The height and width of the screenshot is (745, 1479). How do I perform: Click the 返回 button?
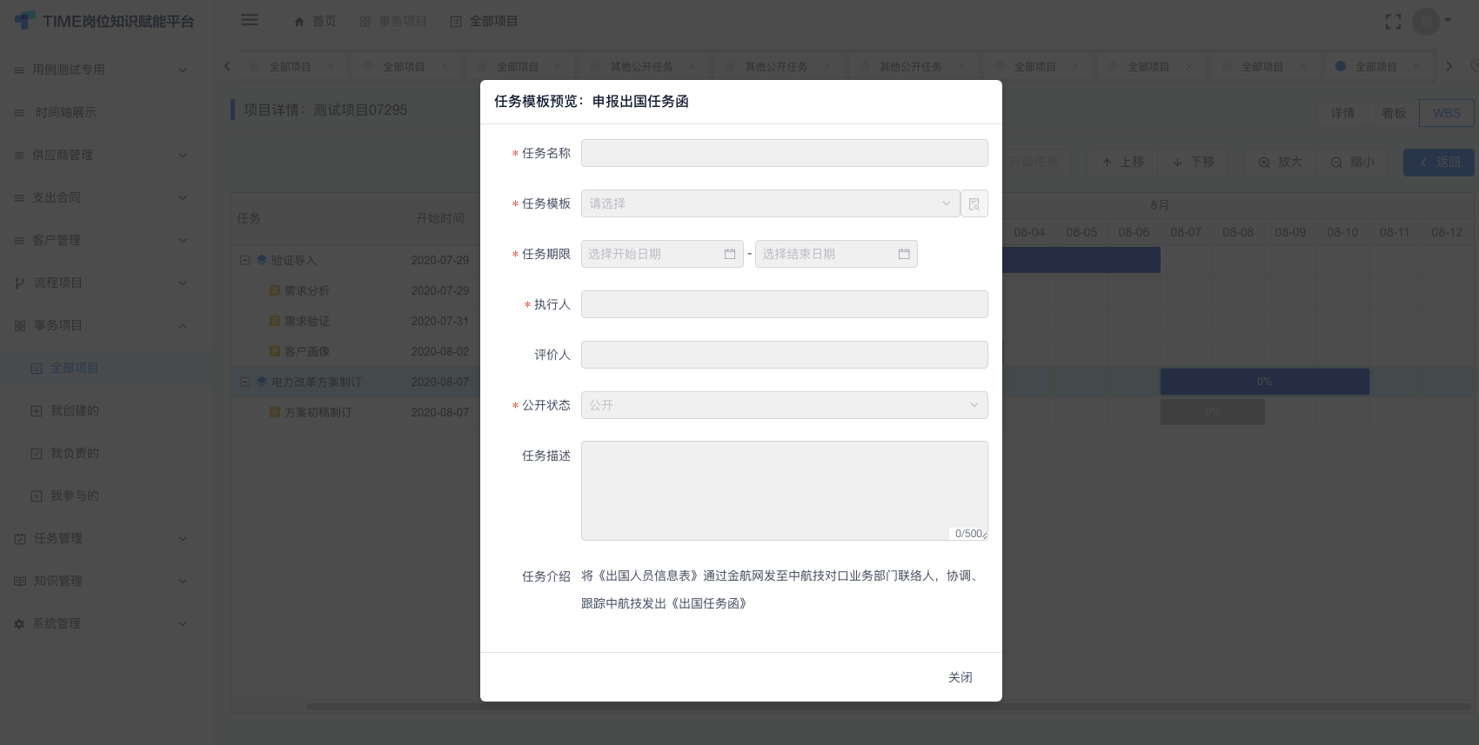click(1439, 162)
